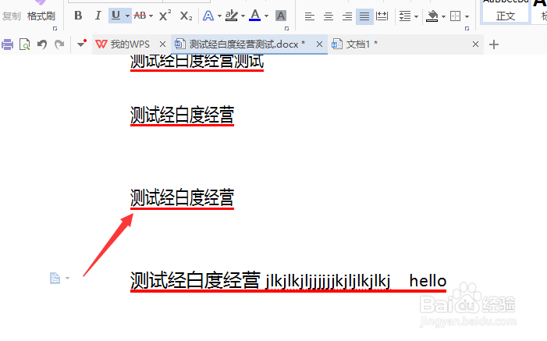The width and height of the screenshot is (547, 341).
Task: Apply character shading
Action: [x=281, y=16]
